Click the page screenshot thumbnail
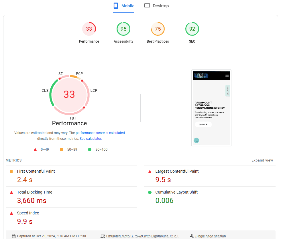The height and width of the screenshot is (239, 281). click(211, 108)
